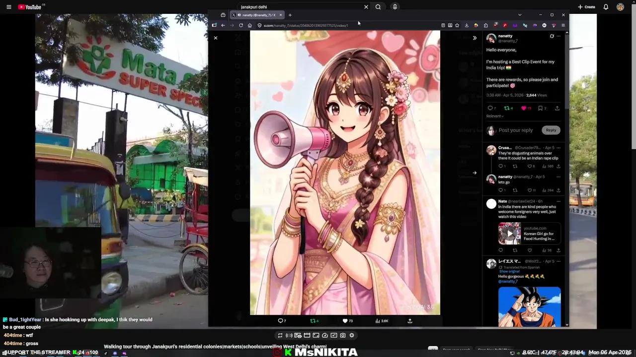
Task: Go to the next media with right arrow
Action: pos(475,173)
